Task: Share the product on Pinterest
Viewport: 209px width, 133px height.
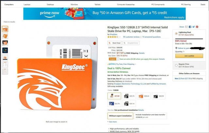Action: point(197,27)
